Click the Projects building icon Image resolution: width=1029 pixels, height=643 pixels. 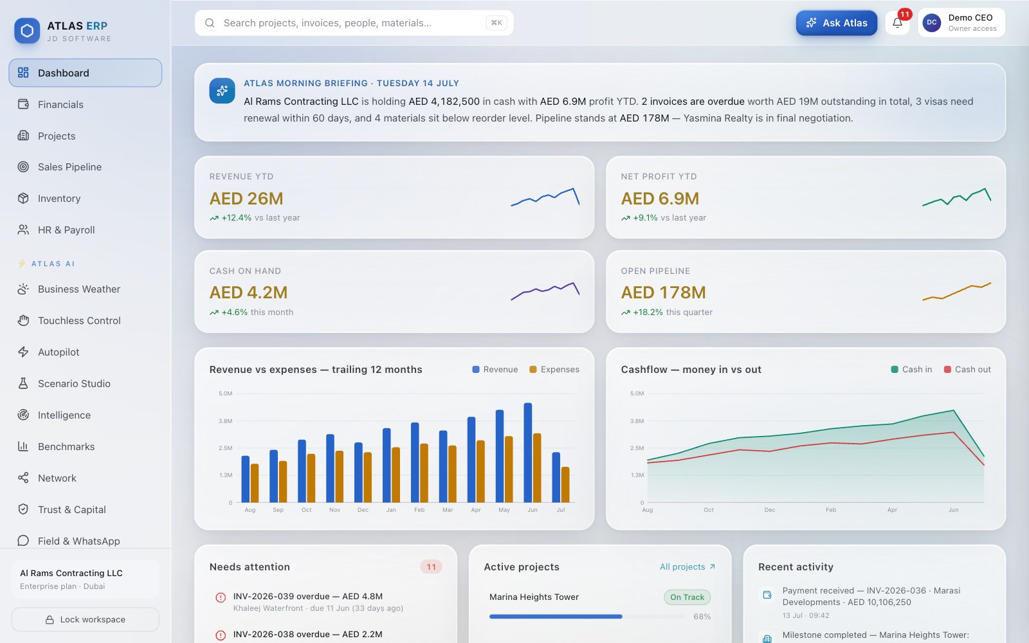coord(23,136)
